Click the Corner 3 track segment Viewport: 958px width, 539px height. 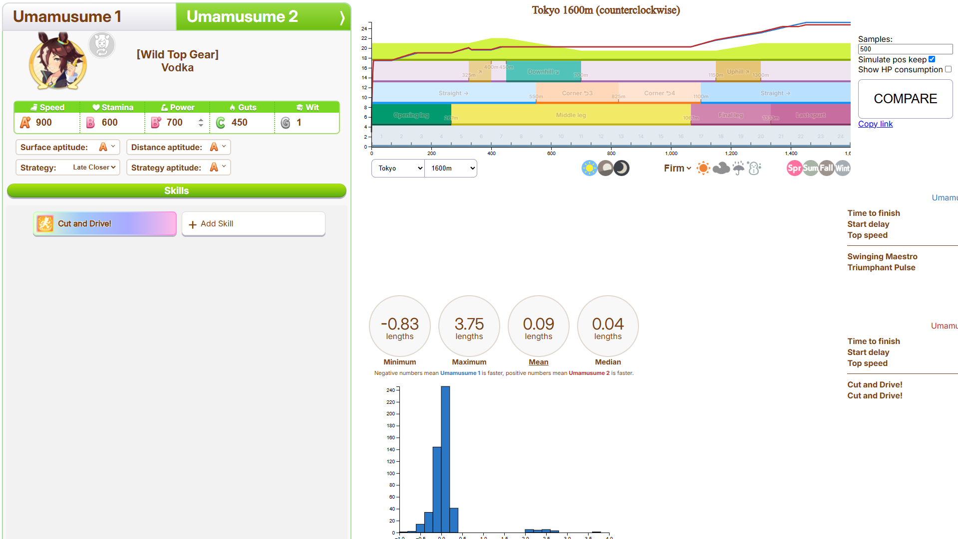point(577,93)
